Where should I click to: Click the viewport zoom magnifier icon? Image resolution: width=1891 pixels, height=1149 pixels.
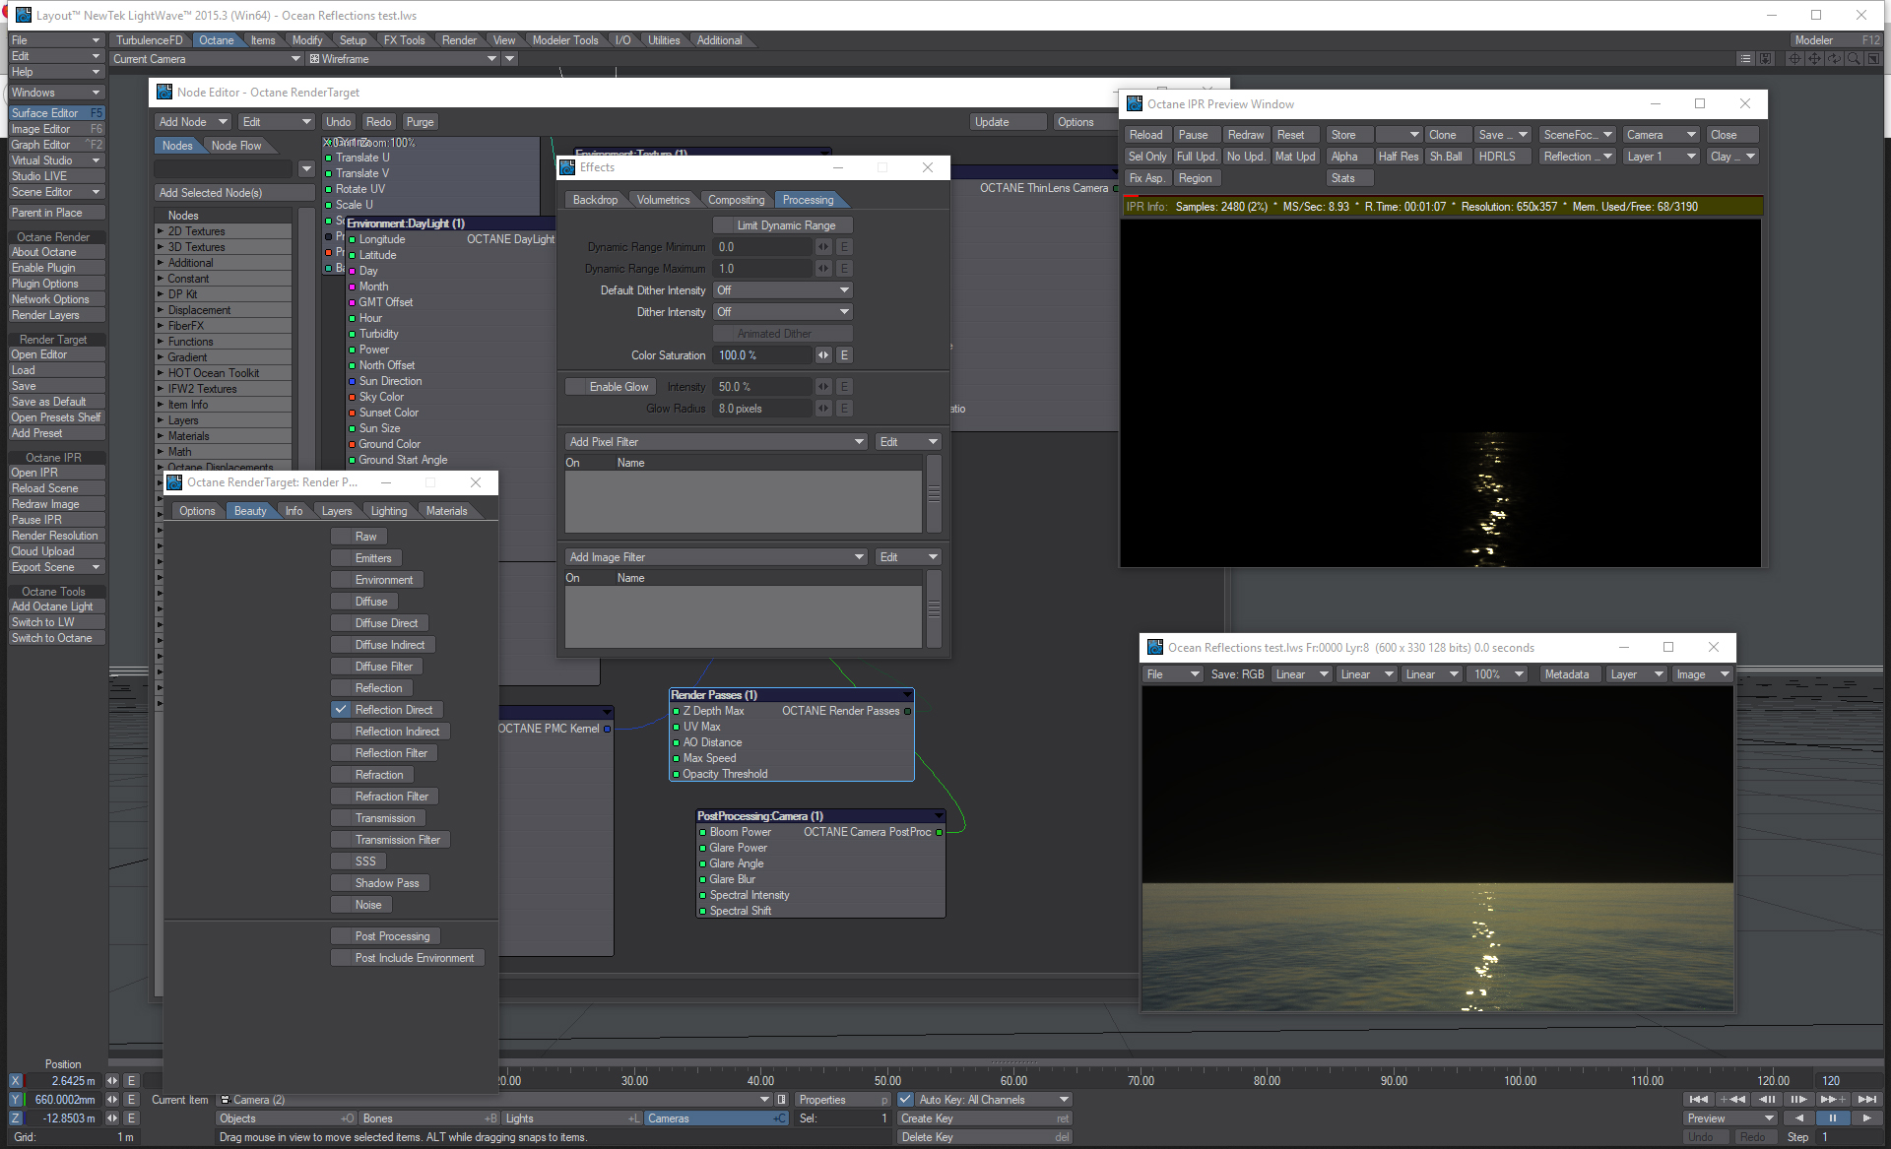pos(1854,59)
